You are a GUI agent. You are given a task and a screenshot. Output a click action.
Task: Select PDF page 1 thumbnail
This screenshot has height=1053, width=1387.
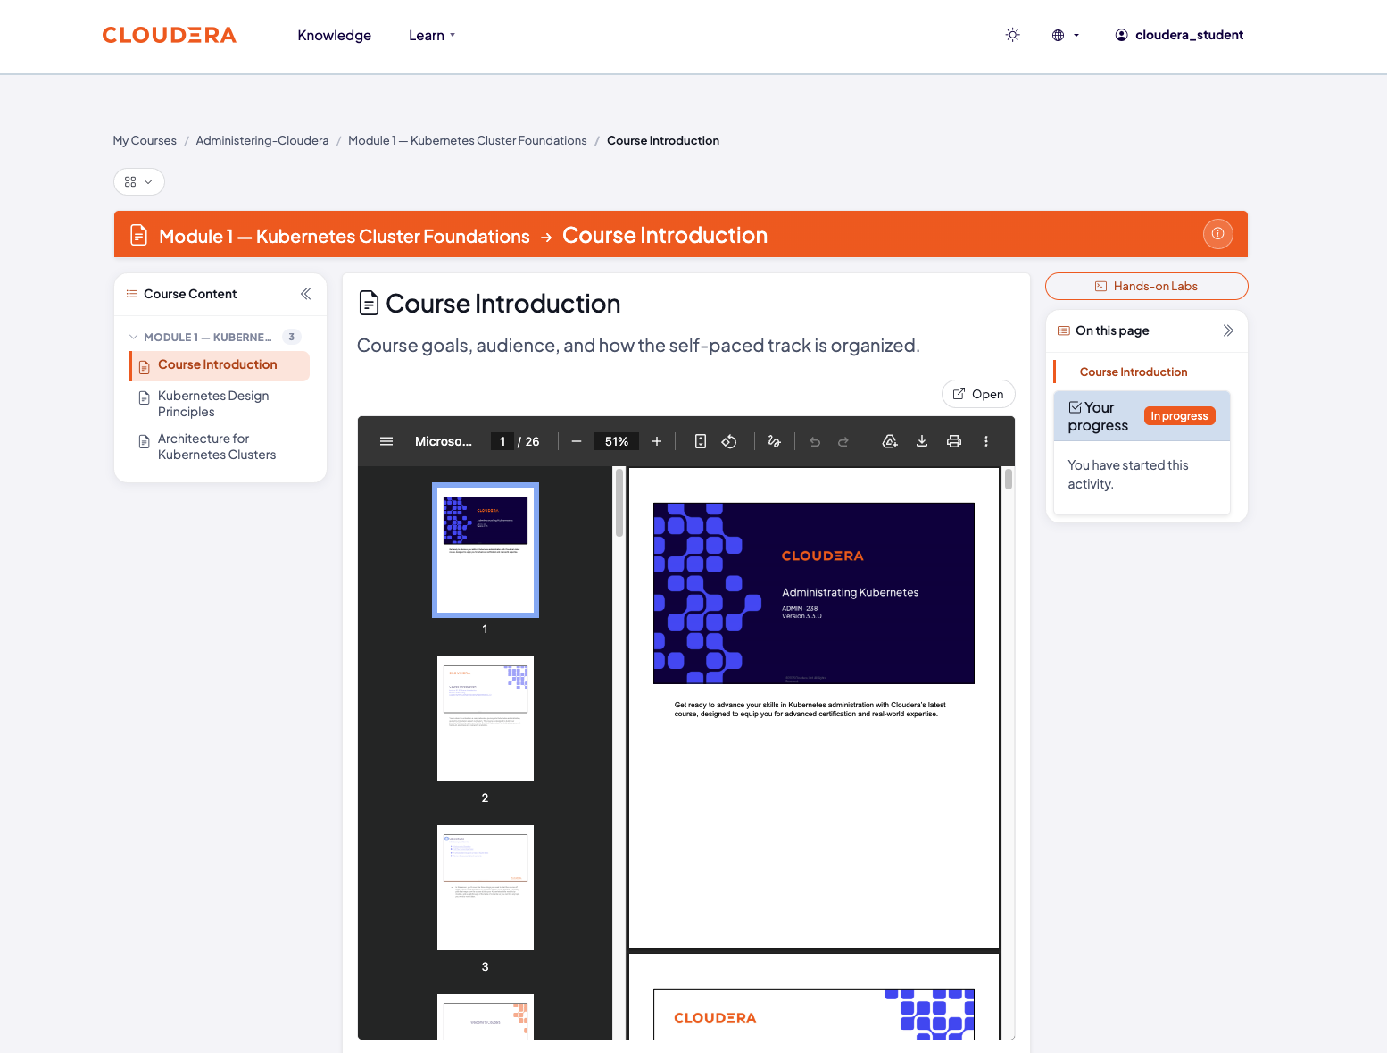pyautogui.click(x=486, y=550)
